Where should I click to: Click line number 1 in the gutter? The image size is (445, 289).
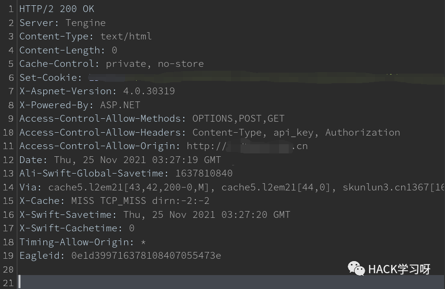pyautogui.click(x=11, y=9)
